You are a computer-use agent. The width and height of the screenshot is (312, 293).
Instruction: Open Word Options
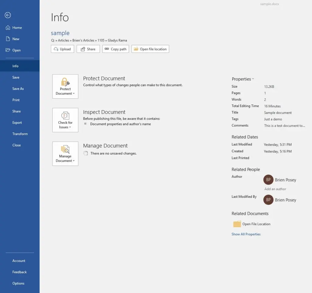[20, 283]
